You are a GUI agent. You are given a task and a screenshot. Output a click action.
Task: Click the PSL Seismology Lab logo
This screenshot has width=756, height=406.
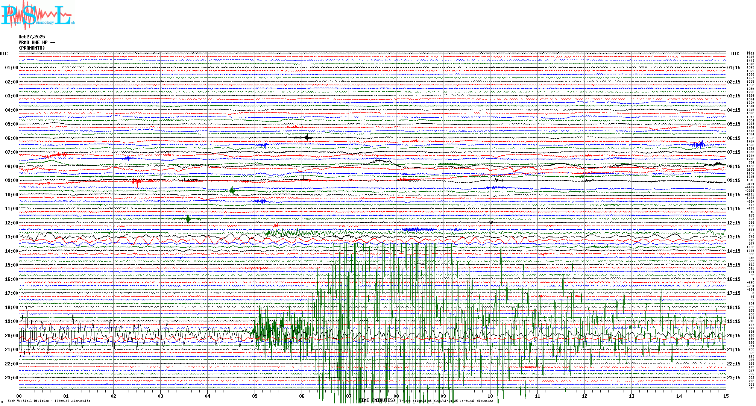(x=38, y=15)
